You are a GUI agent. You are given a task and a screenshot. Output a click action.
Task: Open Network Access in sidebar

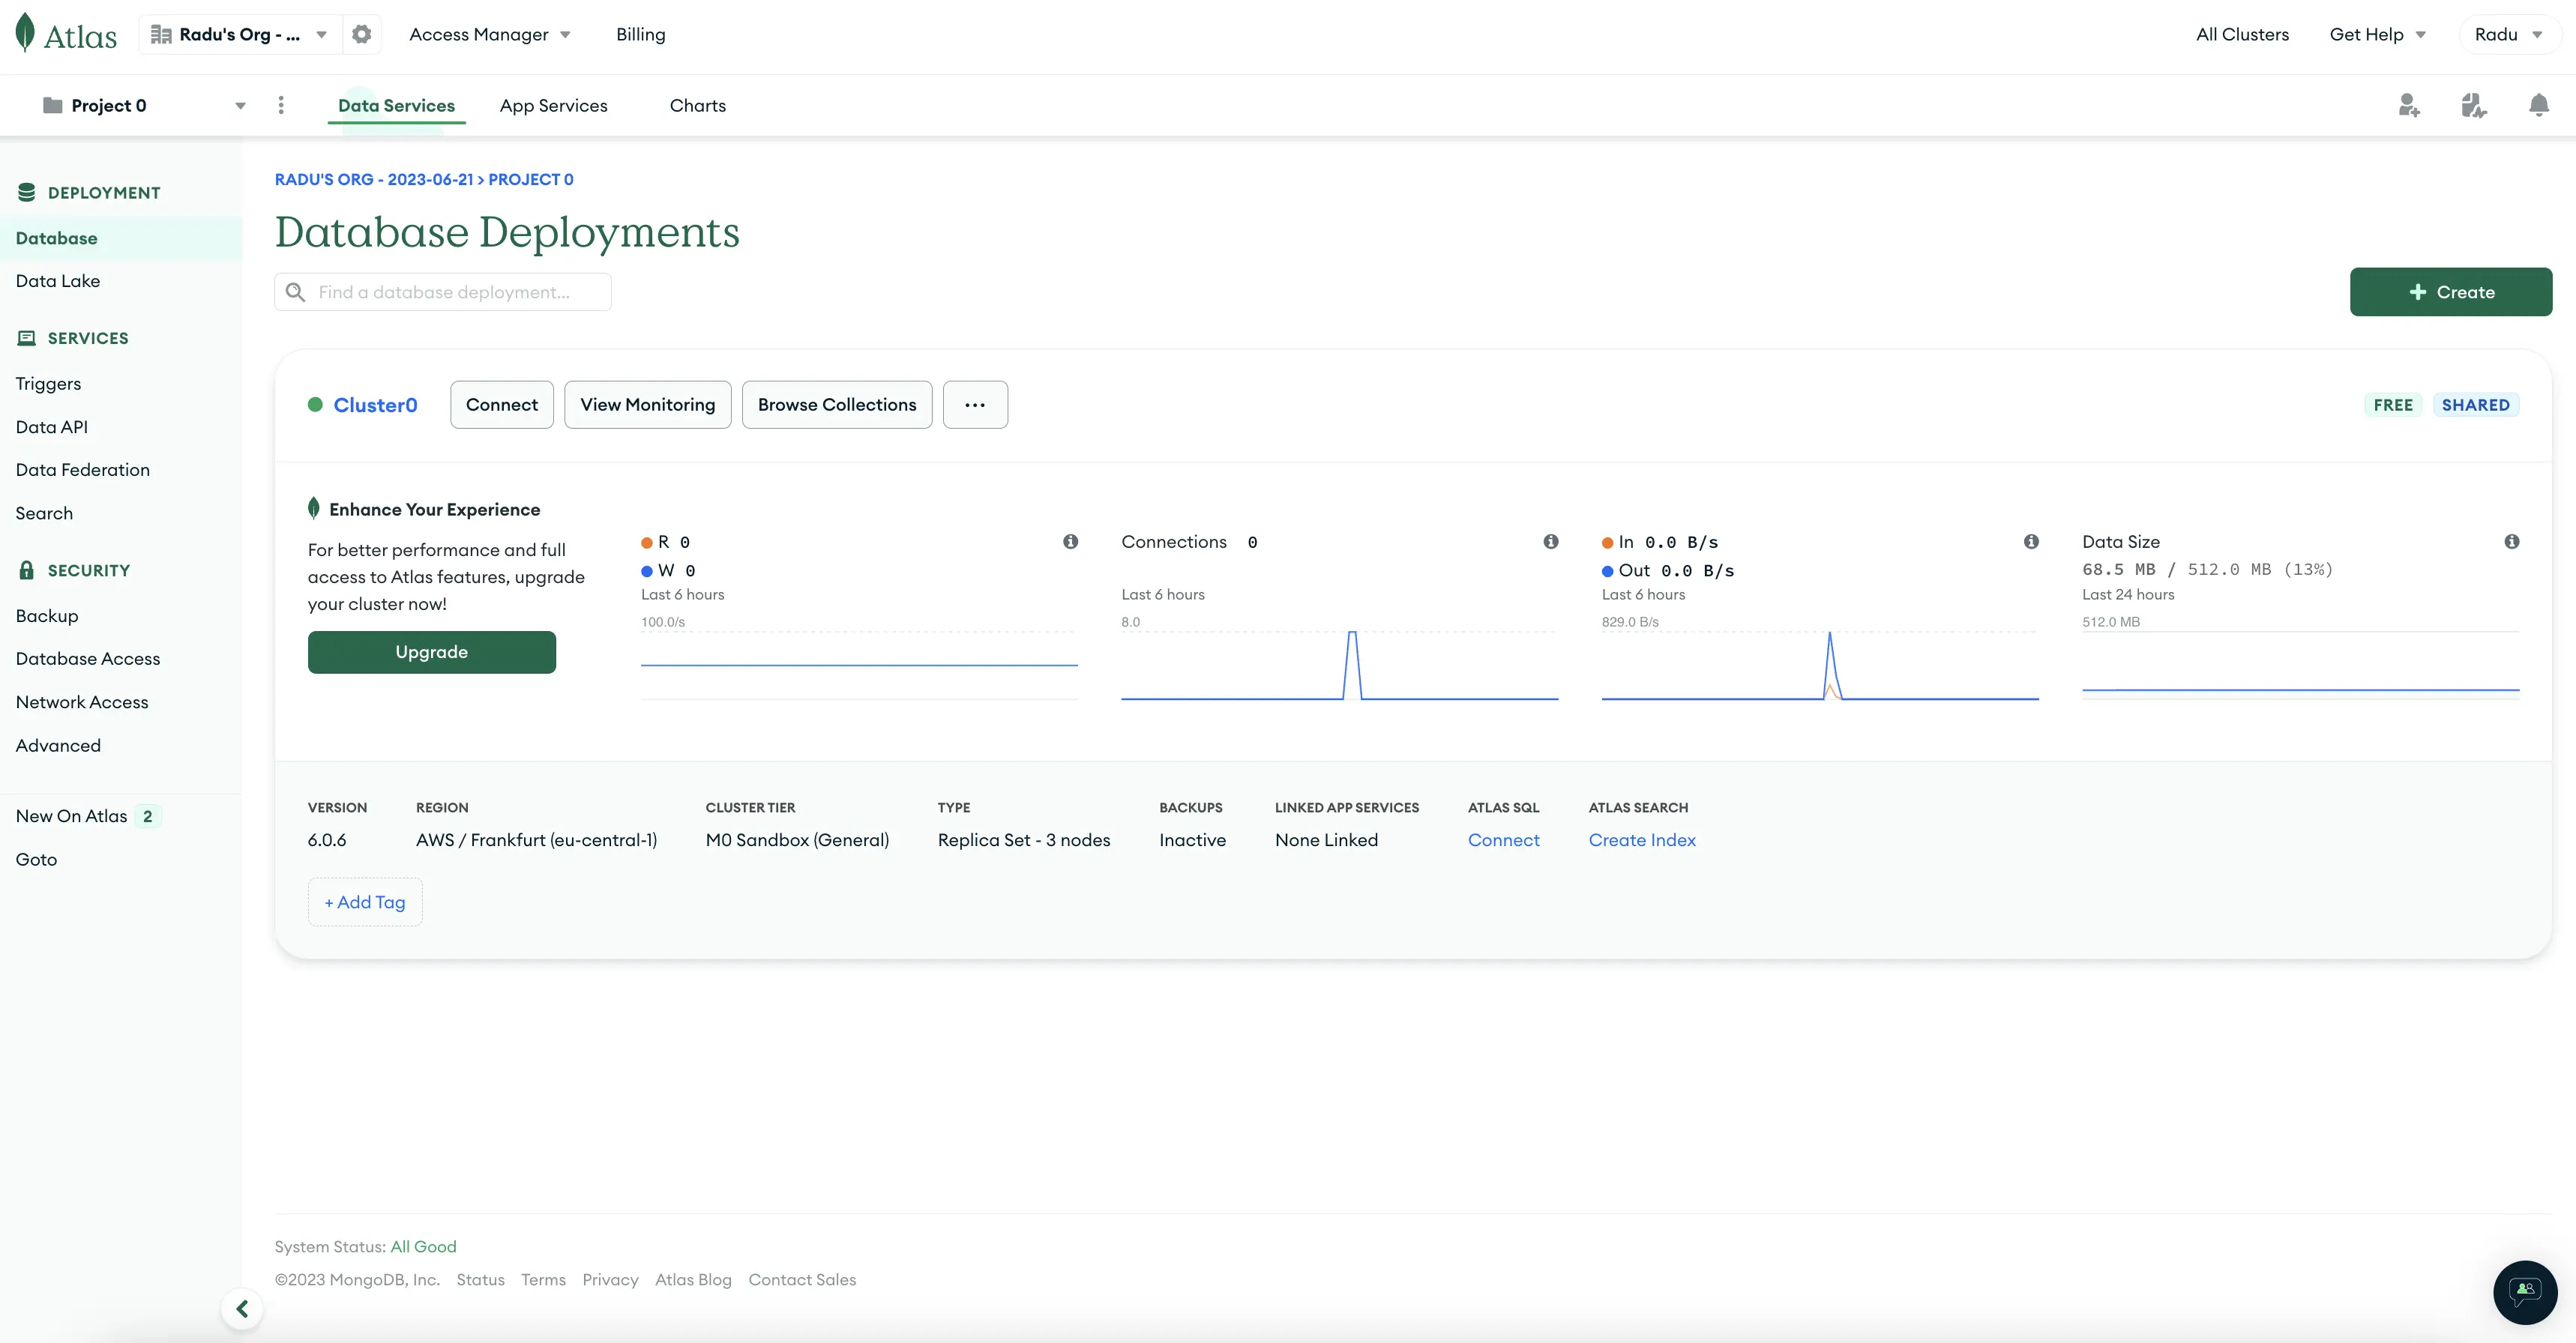click(x=82, y=702)
